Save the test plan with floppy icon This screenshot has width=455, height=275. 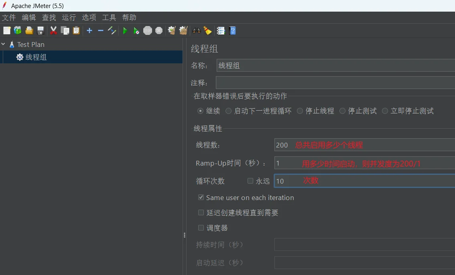(x=41, y=30)
